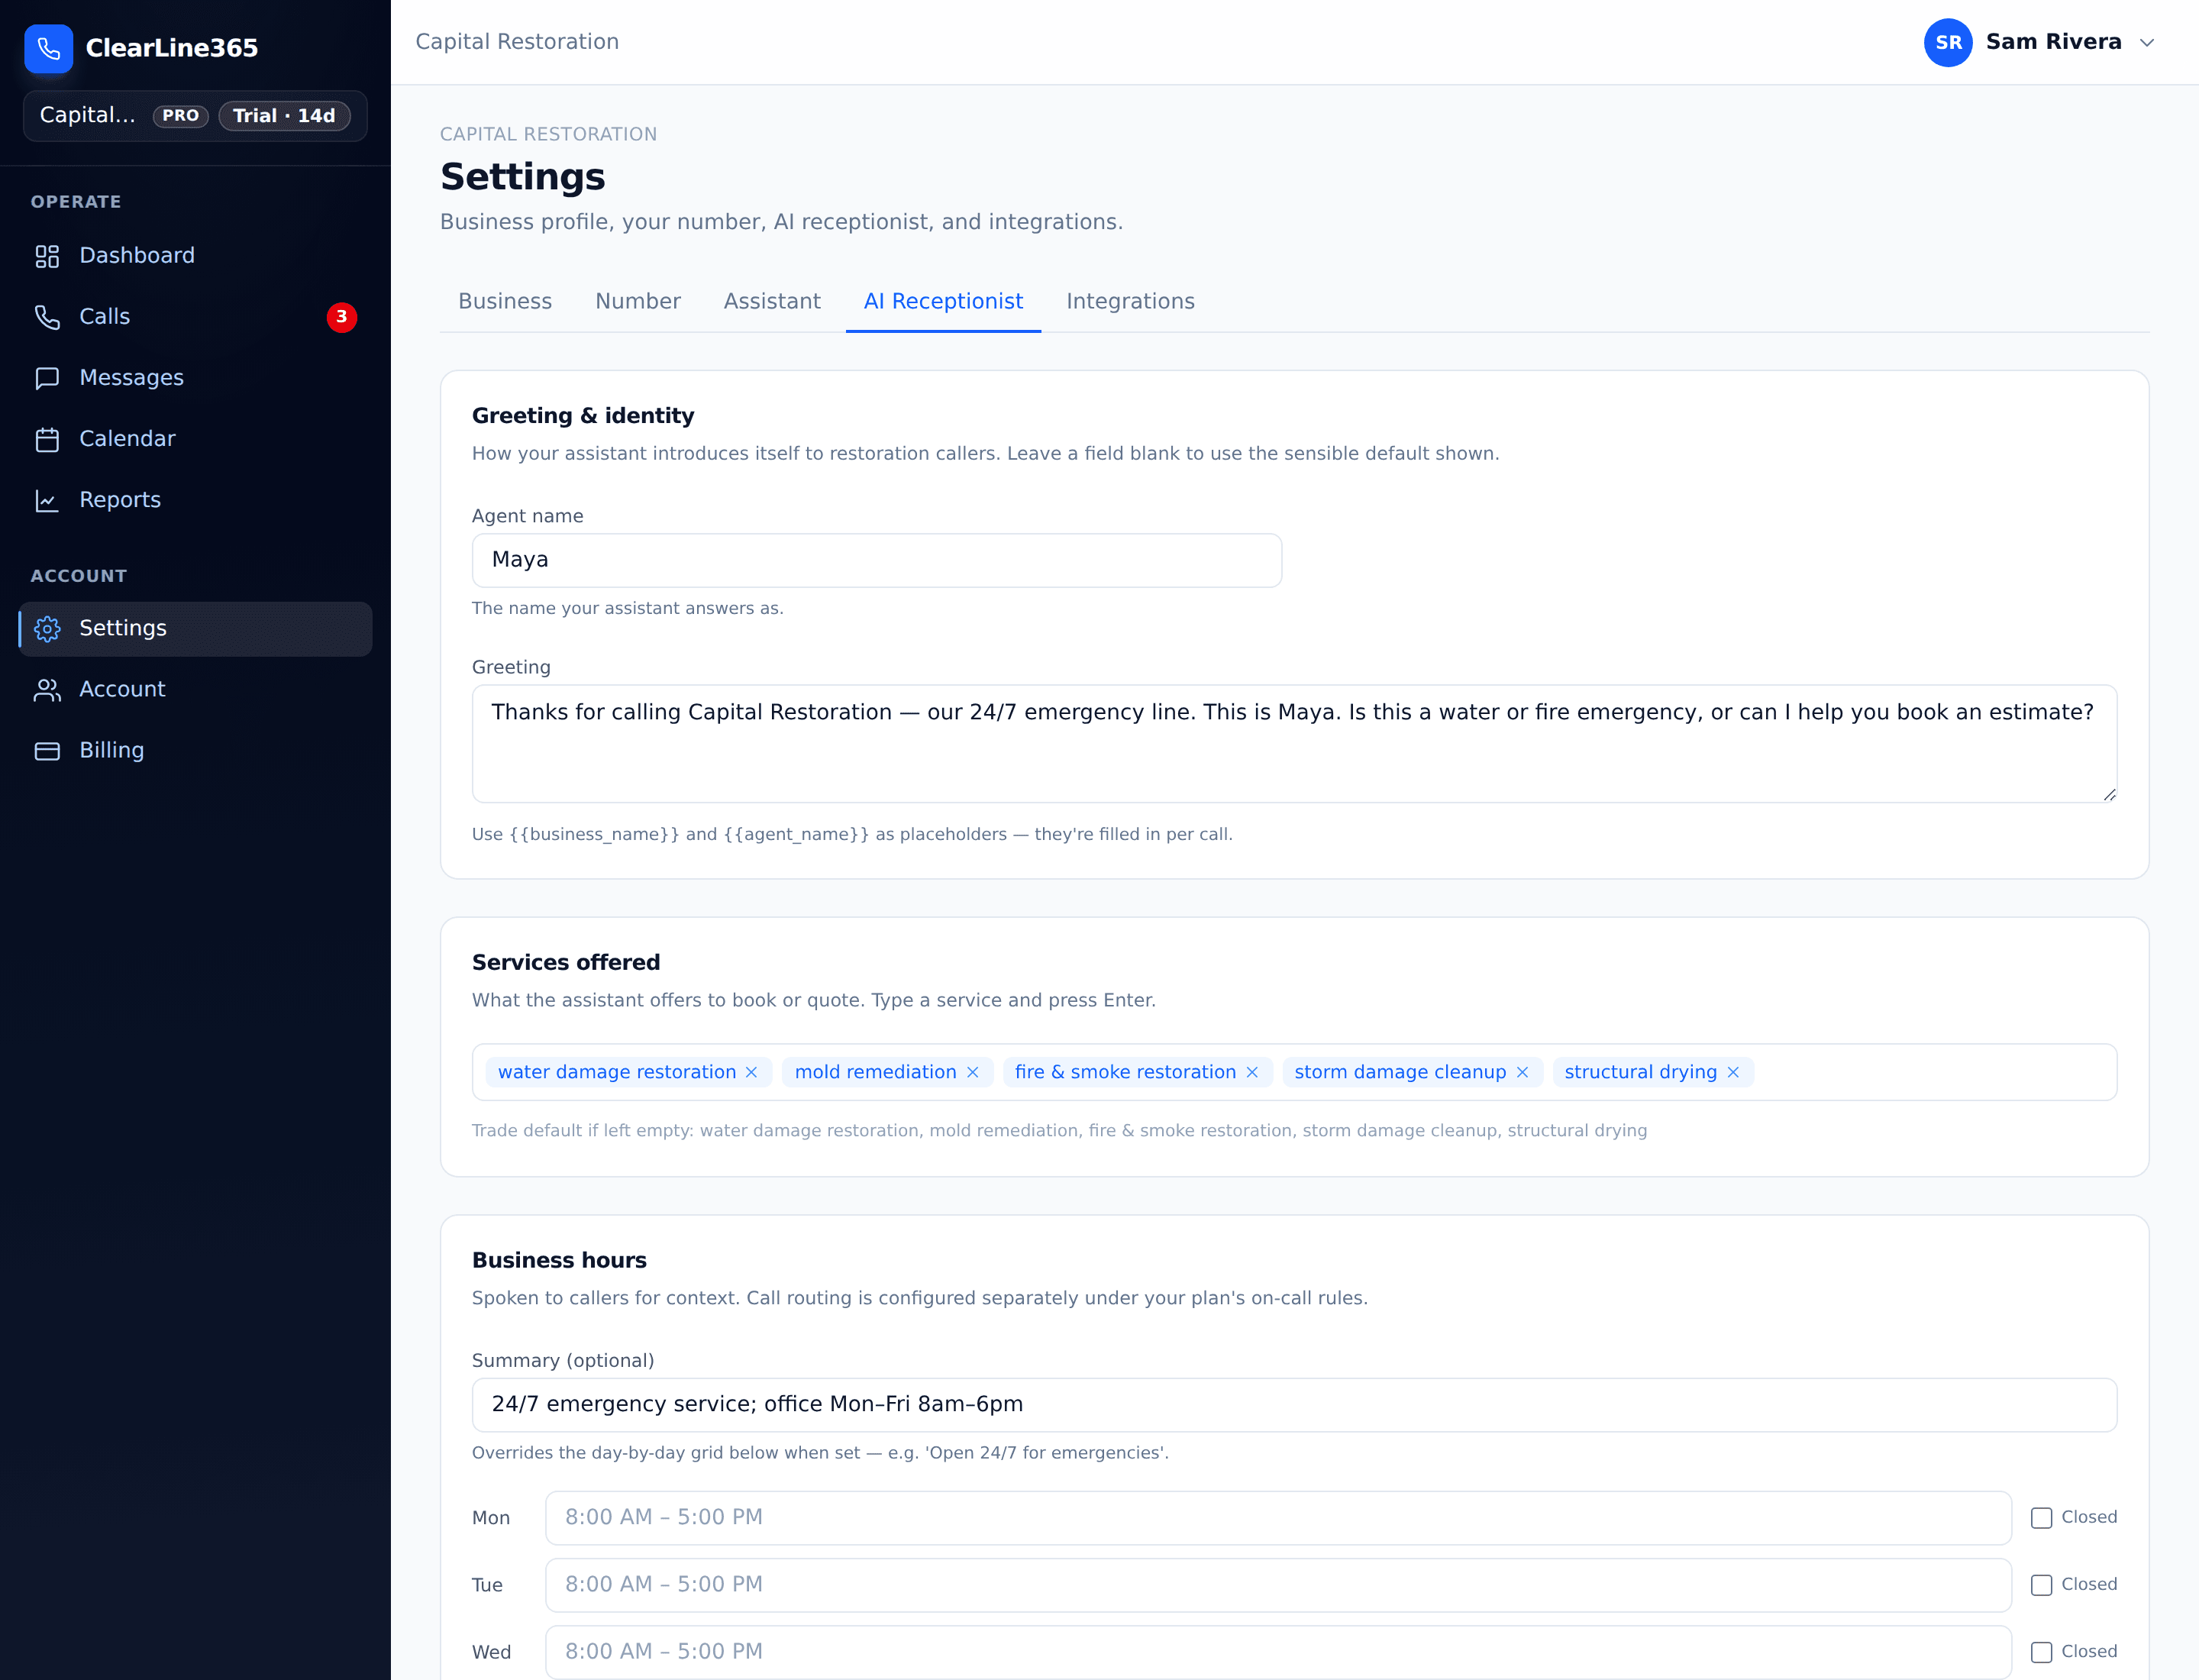Check the Closed box for Wed
This screenshot has width=2199, height=1680.
click(2042, 1652)
